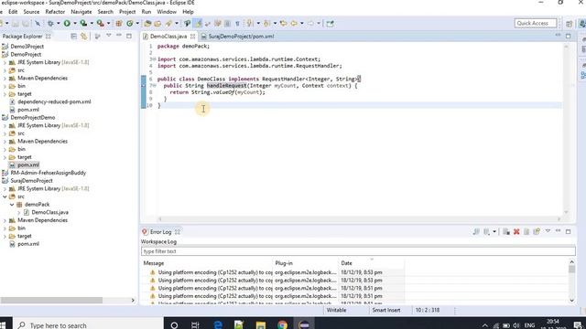Click the New Java Class icon

click(129, 24)
